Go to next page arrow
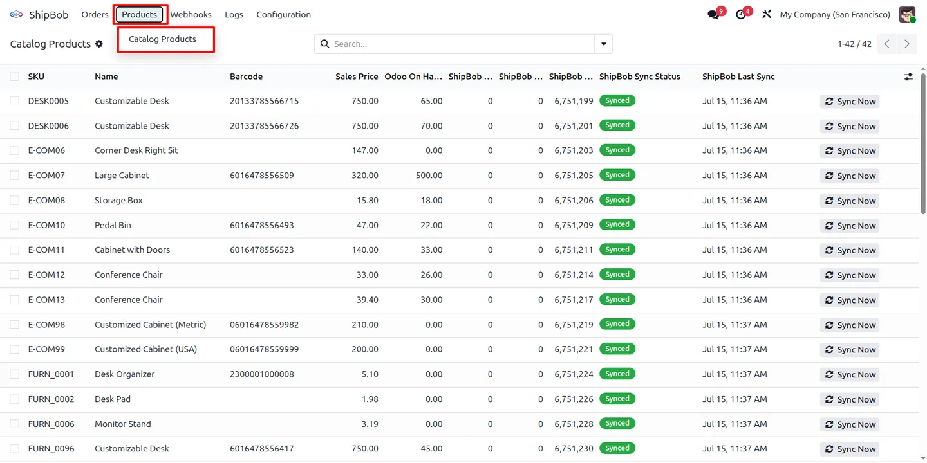The width and height of the screenshot is (927, 463). pos(907,44)
